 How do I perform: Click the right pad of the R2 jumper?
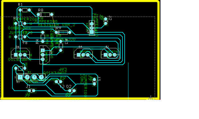(x=25, y=24)
